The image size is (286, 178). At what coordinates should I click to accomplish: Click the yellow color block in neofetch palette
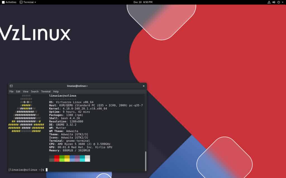[x=67, y=158]
